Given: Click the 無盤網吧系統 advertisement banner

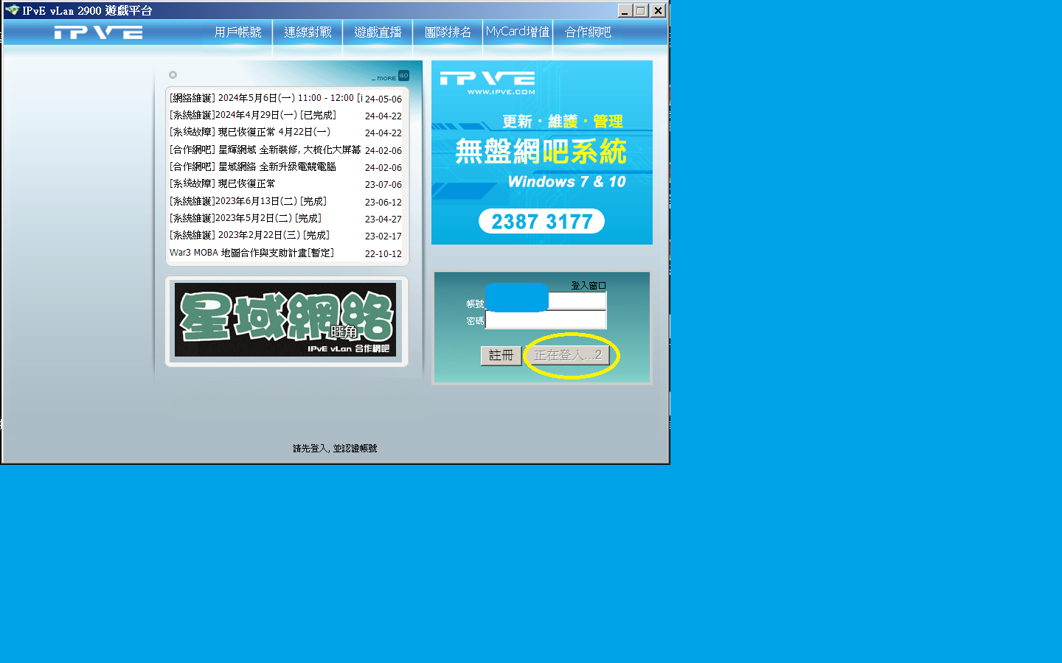Looking at the screenshot, I should coord(542,152).
